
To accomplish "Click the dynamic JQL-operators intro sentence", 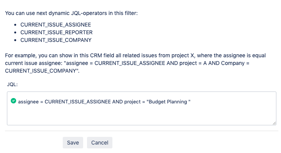I will click(x=71, y=13).
